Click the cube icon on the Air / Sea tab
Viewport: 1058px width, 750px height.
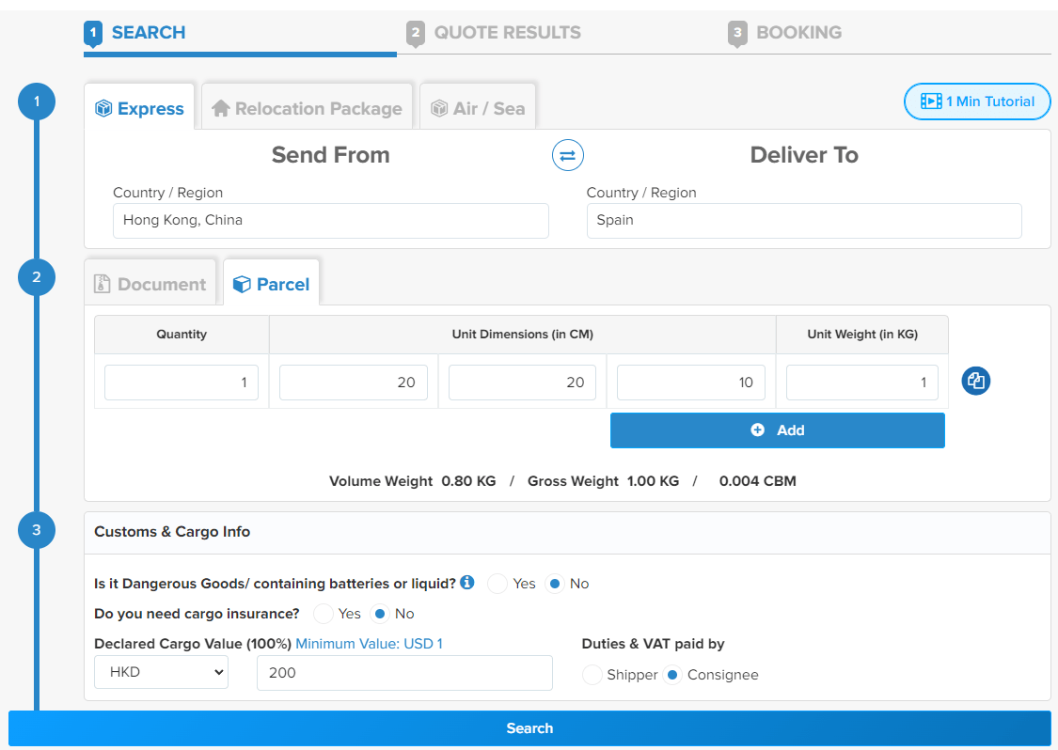[x=438, y=108]
